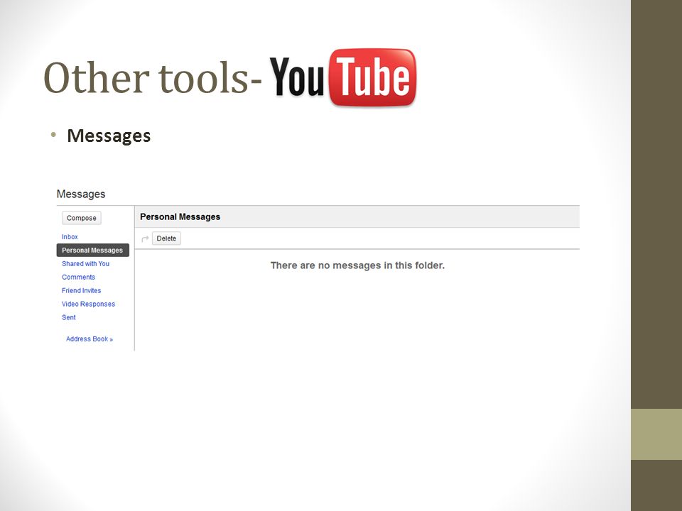Click the 'Messages' bullet point text
The image size is (682, 511).
pyautogui.click(x=109, y=136)
